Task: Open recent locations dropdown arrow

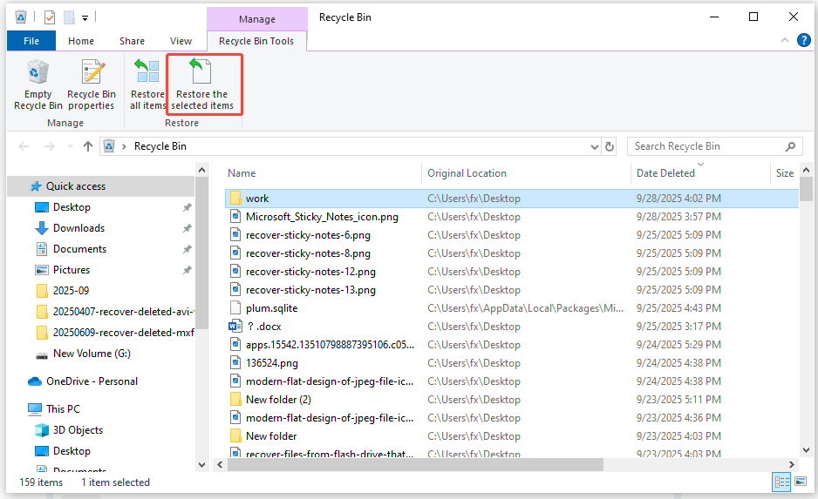Action: (x=70, y=146)
